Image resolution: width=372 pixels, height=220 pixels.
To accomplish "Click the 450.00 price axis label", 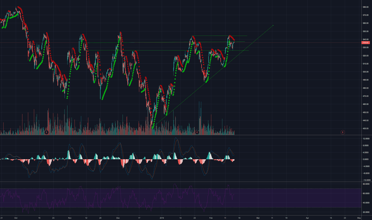I will (x=366, y=112).
